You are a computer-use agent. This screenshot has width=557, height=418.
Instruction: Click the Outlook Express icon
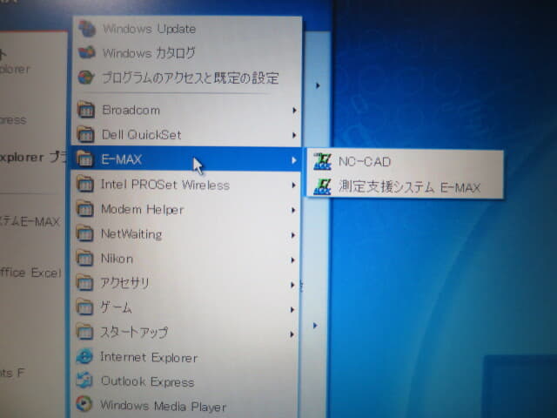pyautogui.click(x=84, y=381)
